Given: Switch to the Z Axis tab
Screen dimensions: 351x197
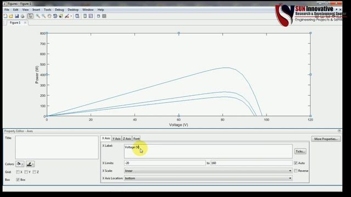Looking at the screenshot, I should tap(127, 138).
